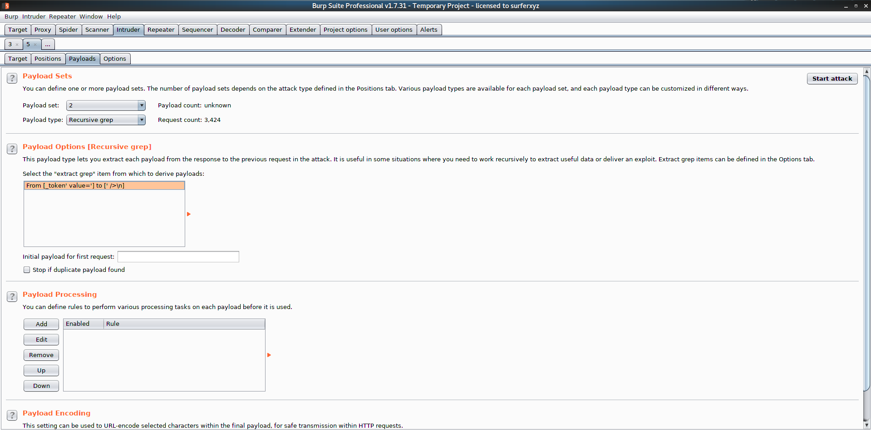Viewport: 871px width, 430px height.
Task: Open the Options sub-tab
Action: coord(115,58)
